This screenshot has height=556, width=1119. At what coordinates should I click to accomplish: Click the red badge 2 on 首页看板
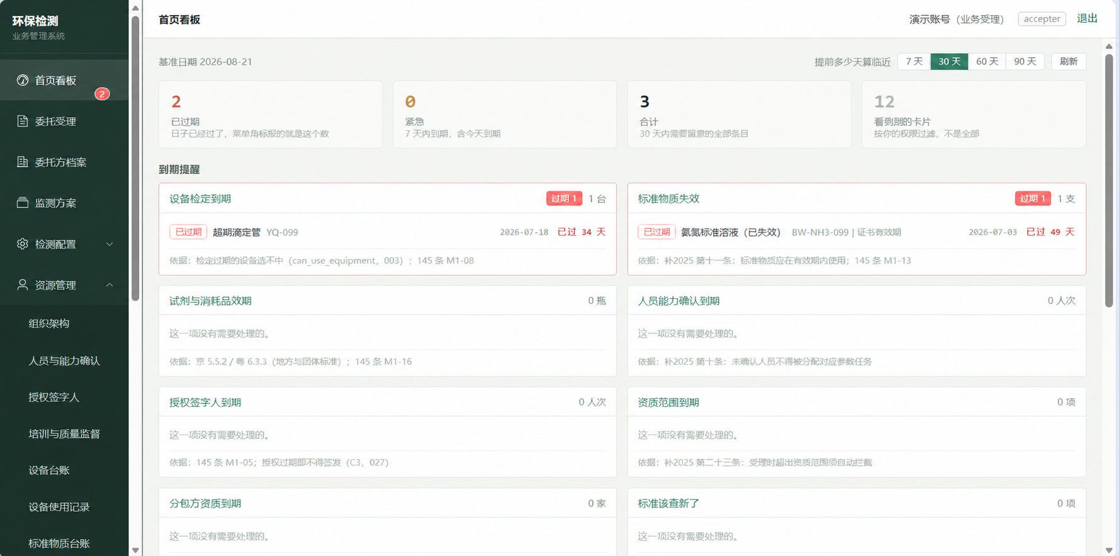pyautogui.click(x=102, y=94)
